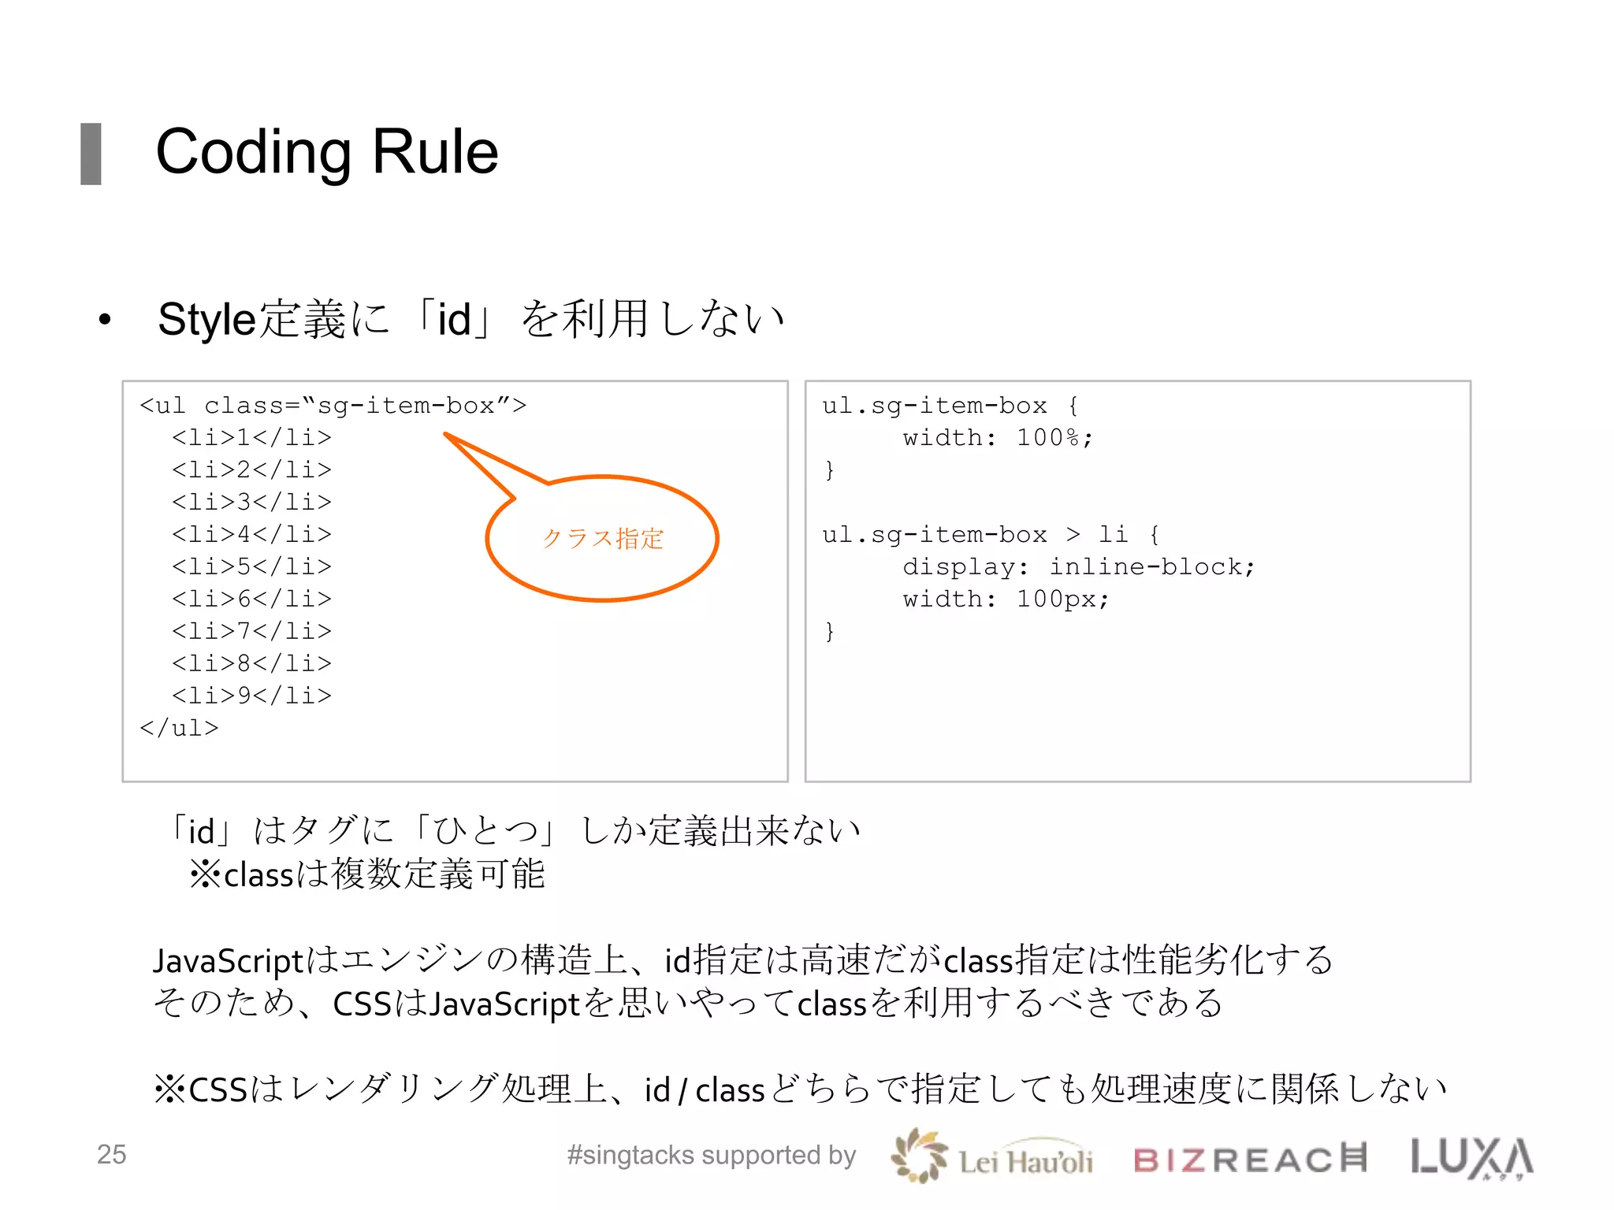This screenshot has width=1614, height=1210.
Task: Click the line '<ul class="sg-item-box">'
Action: (333, 405)
